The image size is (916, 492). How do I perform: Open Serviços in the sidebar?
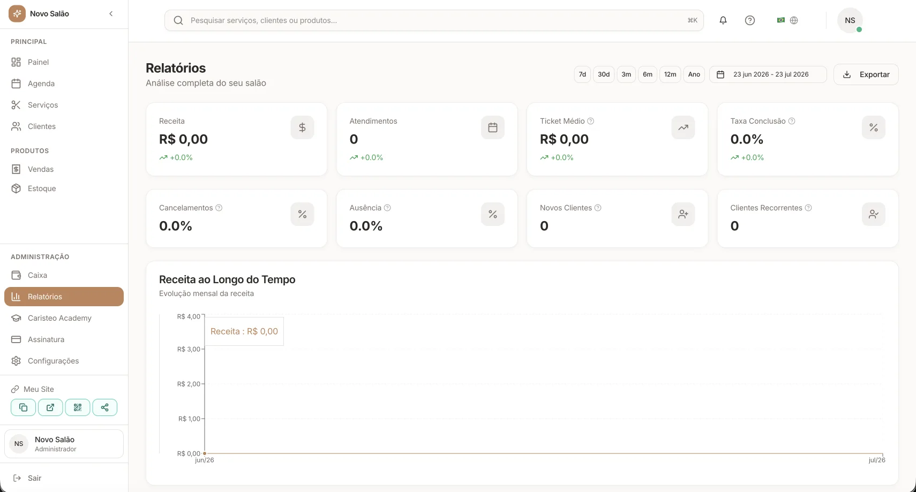[x=64, y=105]
